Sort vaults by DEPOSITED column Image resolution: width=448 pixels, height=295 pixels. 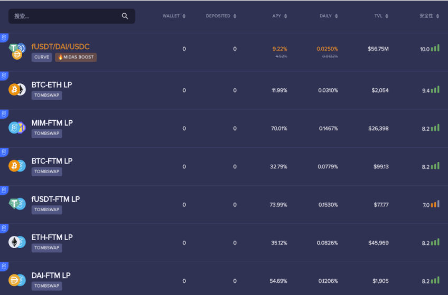(x=221, y=16)
